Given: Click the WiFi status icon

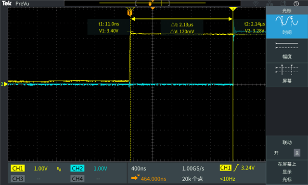Looking at the screenshot, I should (x=256, y=3).
